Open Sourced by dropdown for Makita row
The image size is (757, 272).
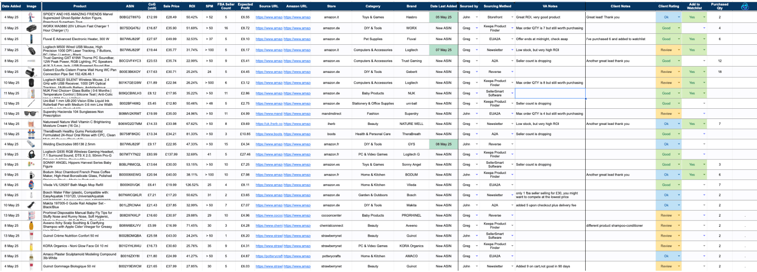point(477,205)
